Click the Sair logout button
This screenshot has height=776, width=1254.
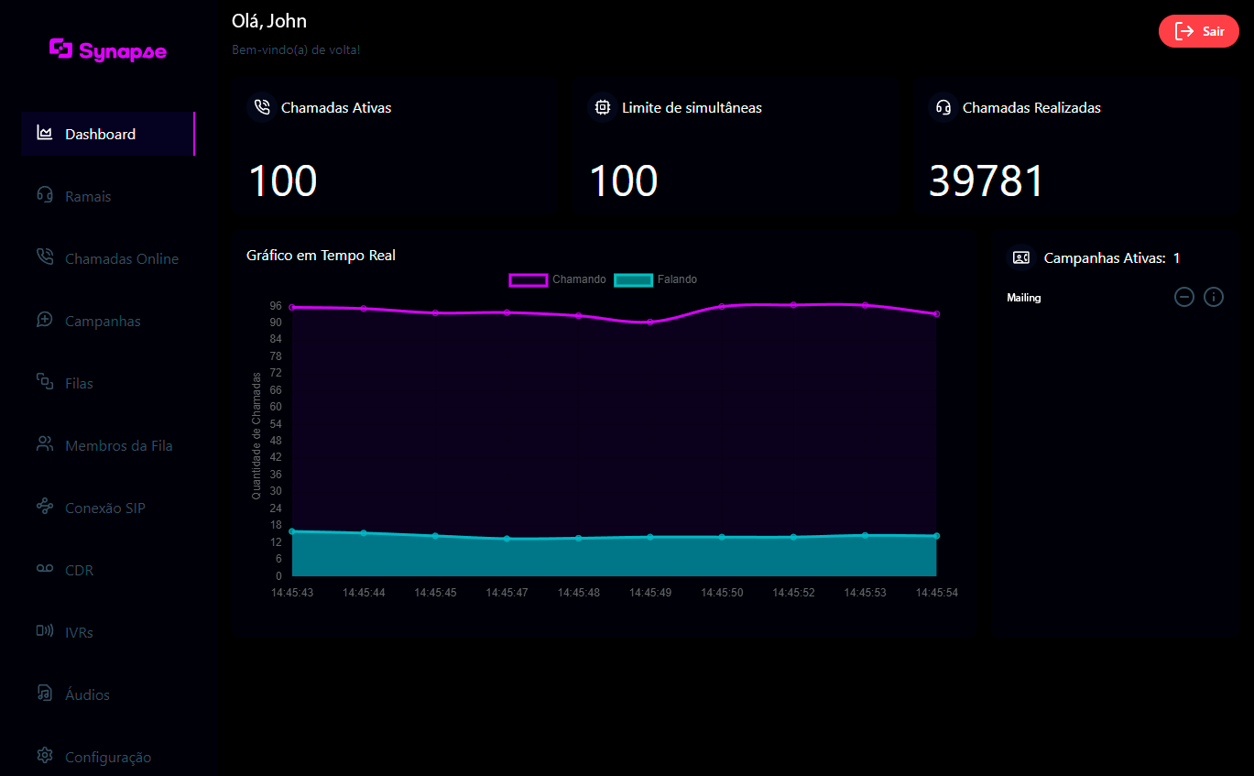[1198, 31]
